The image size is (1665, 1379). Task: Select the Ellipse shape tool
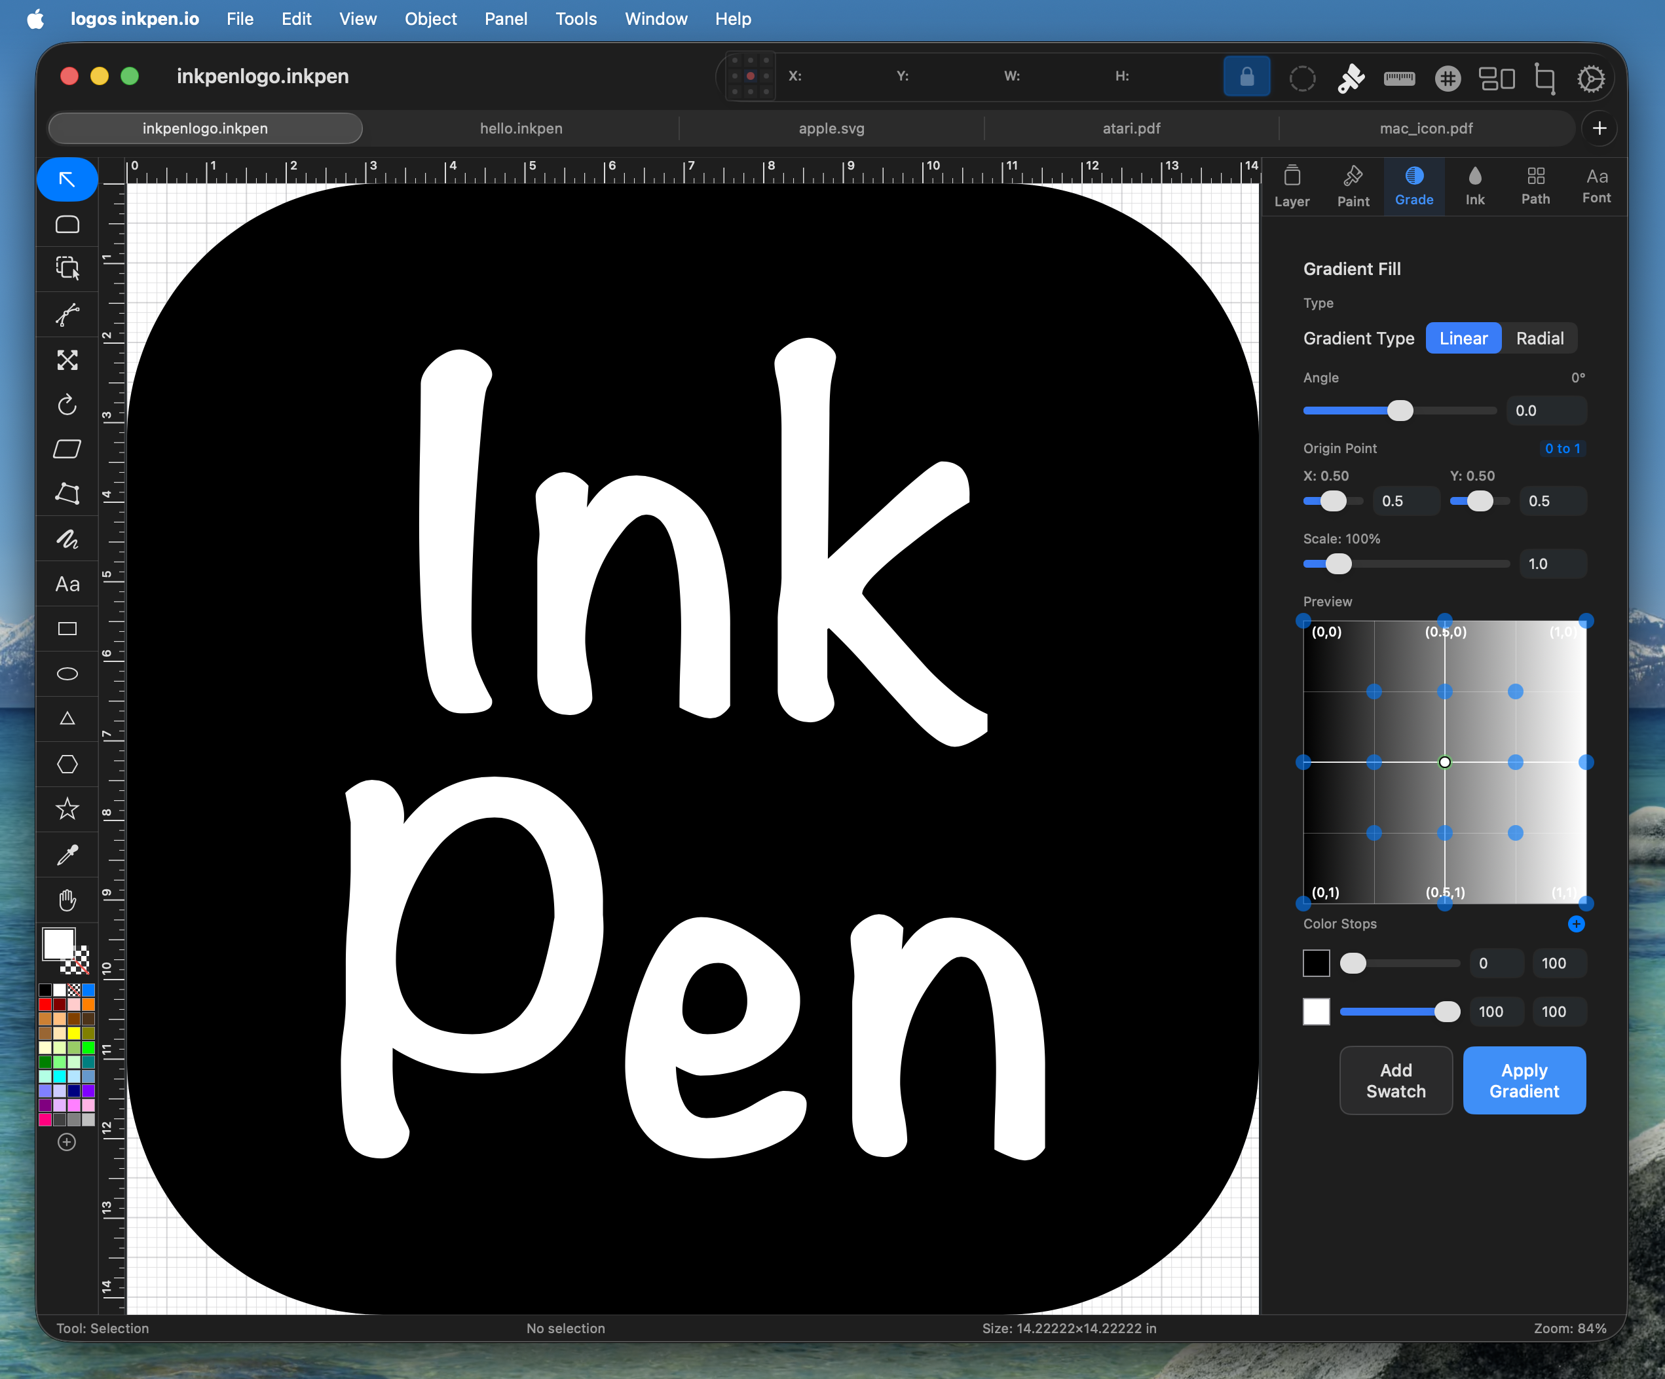(x=67, y=674)
